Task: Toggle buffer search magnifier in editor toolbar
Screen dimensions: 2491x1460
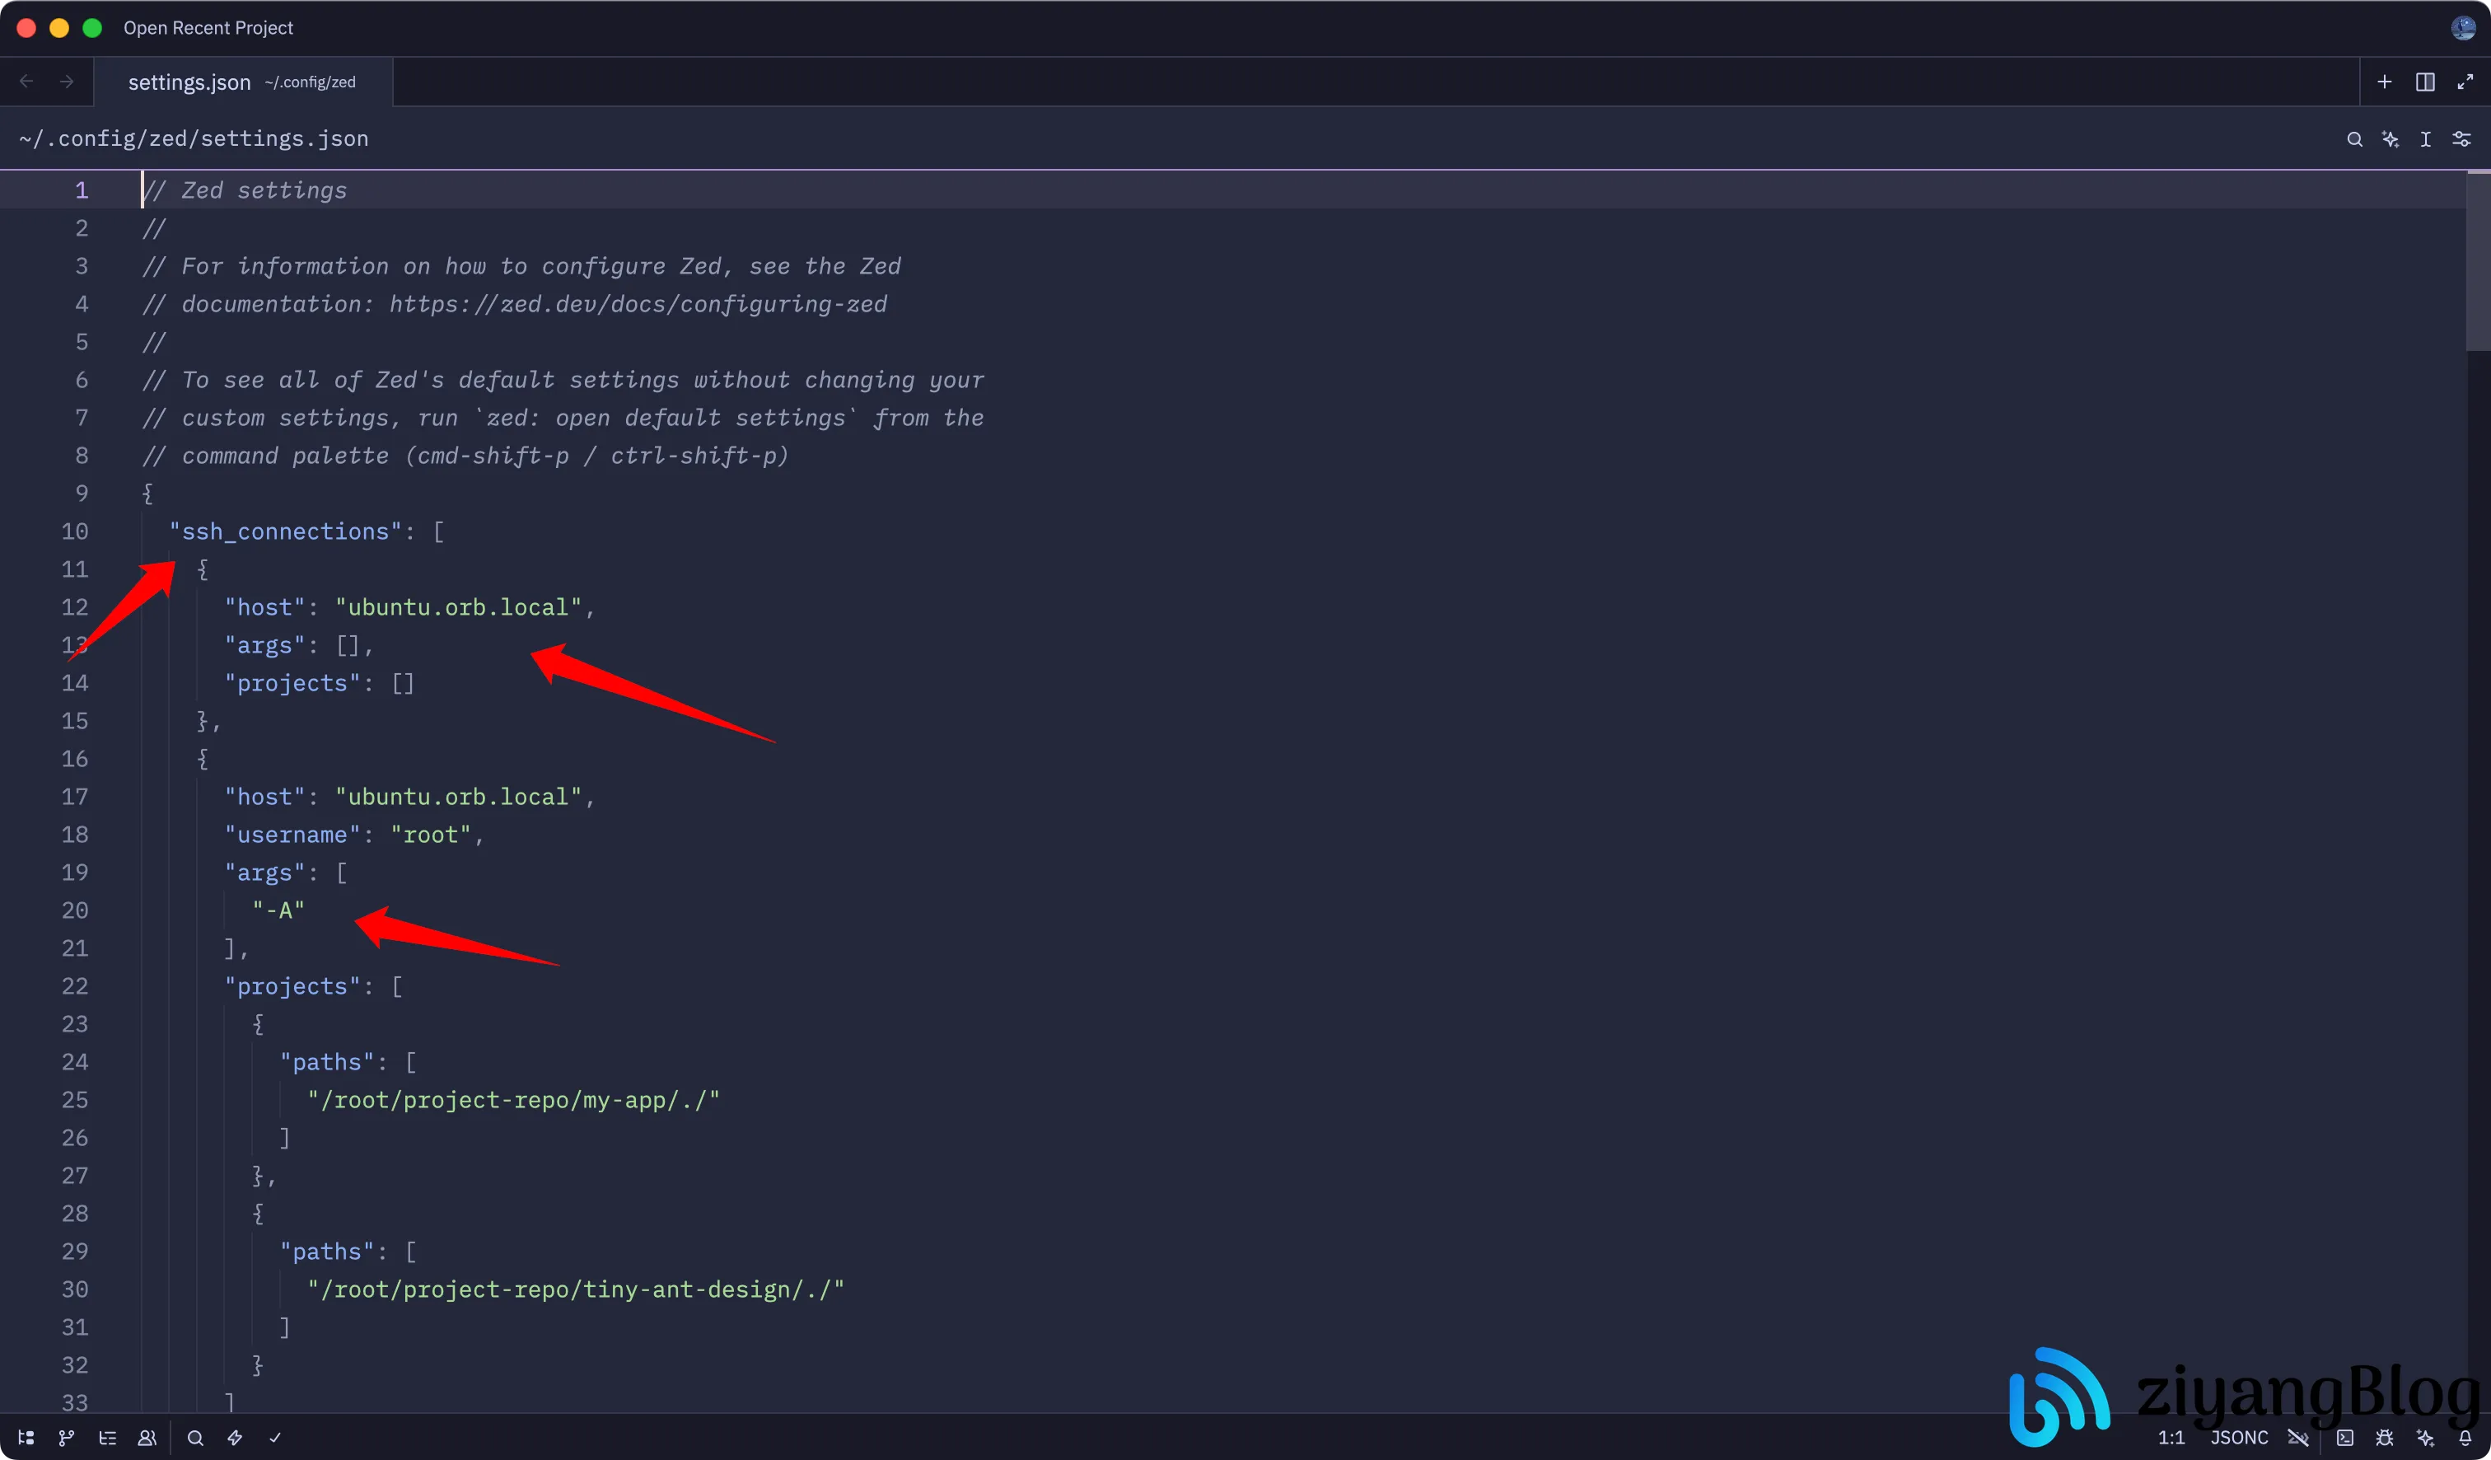Action: 2354,139
